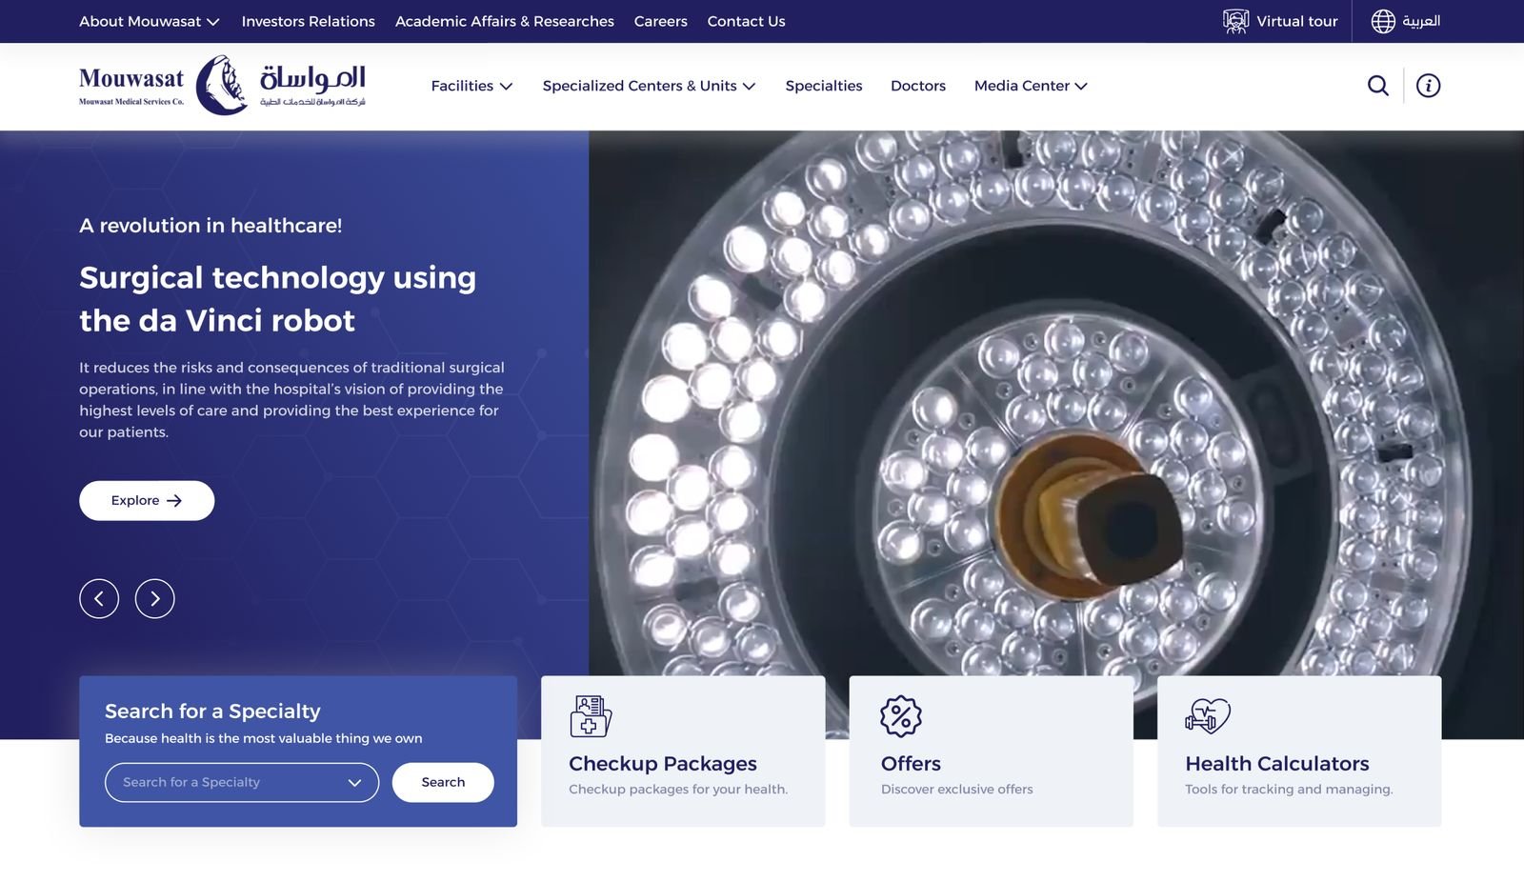Expand About Mouwasat dropdown
This screenshot has height=882, width=1524.
click(150, 21)
